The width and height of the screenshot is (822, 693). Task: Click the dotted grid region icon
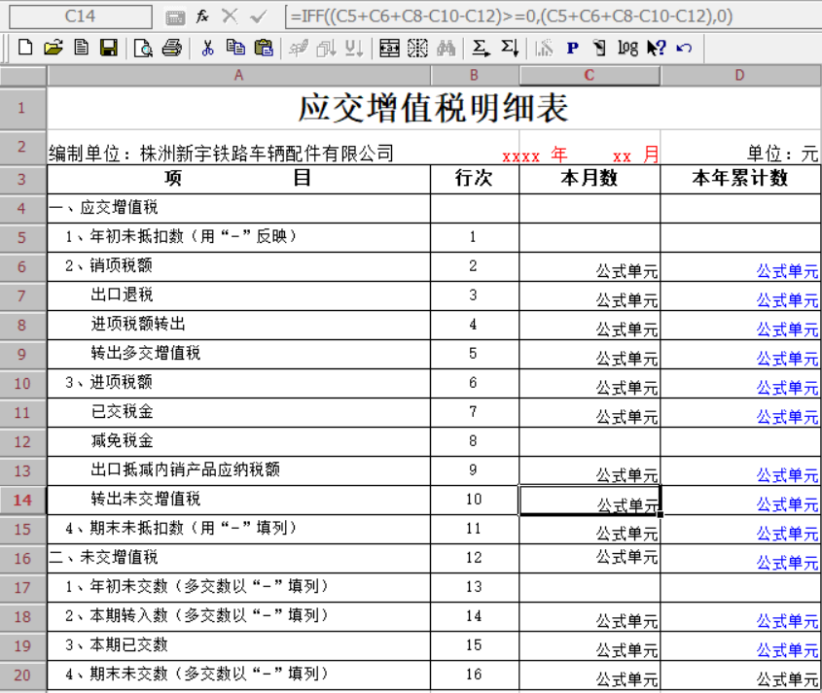pos(417,49)
